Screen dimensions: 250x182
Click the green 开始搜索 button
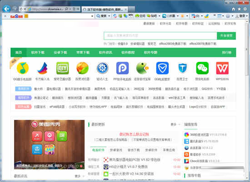tap(226, 35)
